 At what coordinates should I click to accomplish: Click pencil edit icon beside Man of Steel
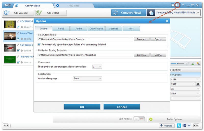[x=18, y=33]
